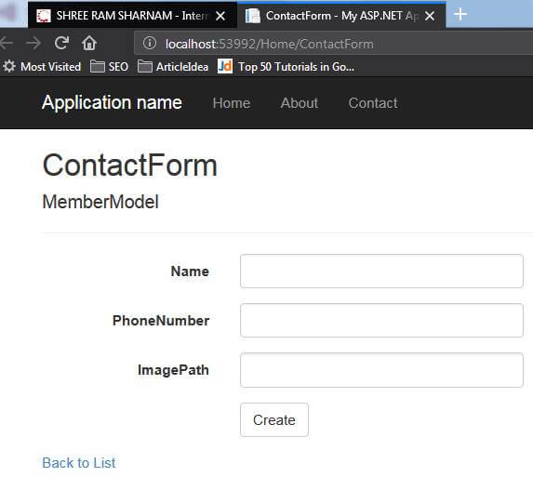Reload the page with the refresh icon

click(62, 43)
